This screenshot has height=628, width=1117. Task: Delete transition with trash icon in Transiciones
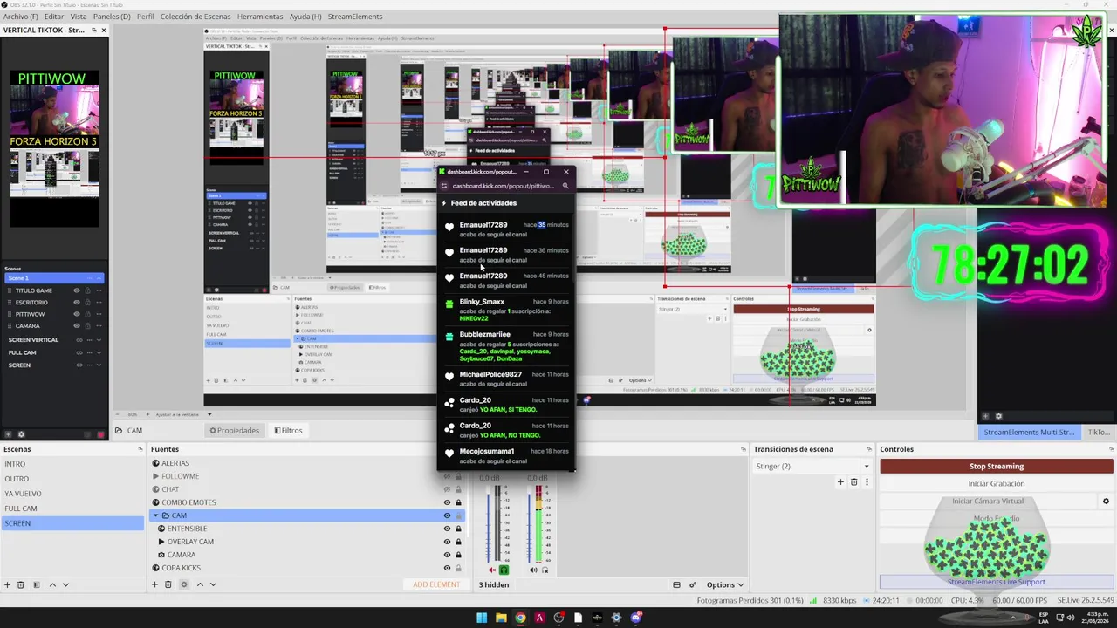click(x=853, y=481)
